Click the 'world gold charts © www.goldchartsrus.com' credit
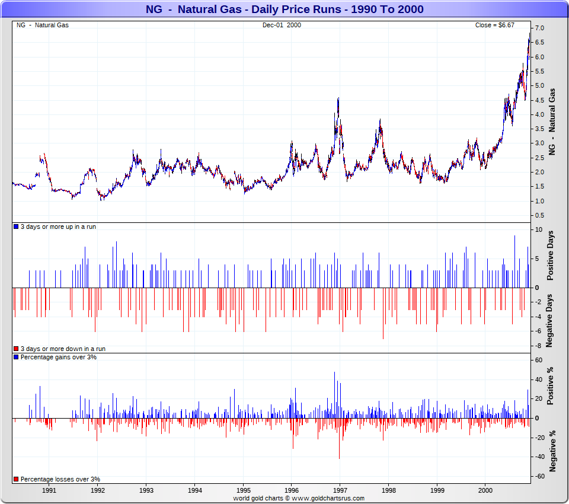Image resolution: width=569 pixels, height=504 pixels. (x=299, y=498)
